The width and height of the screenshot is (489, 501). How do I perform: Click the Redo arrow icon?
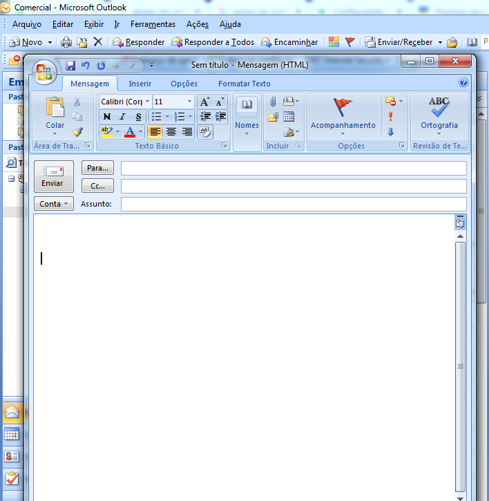pos(101,66)
